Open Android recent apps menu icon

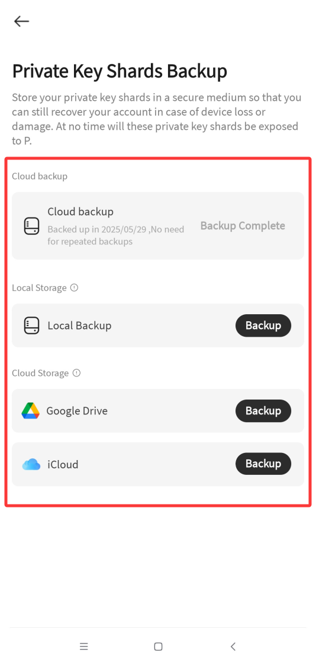tap(83, 646)
